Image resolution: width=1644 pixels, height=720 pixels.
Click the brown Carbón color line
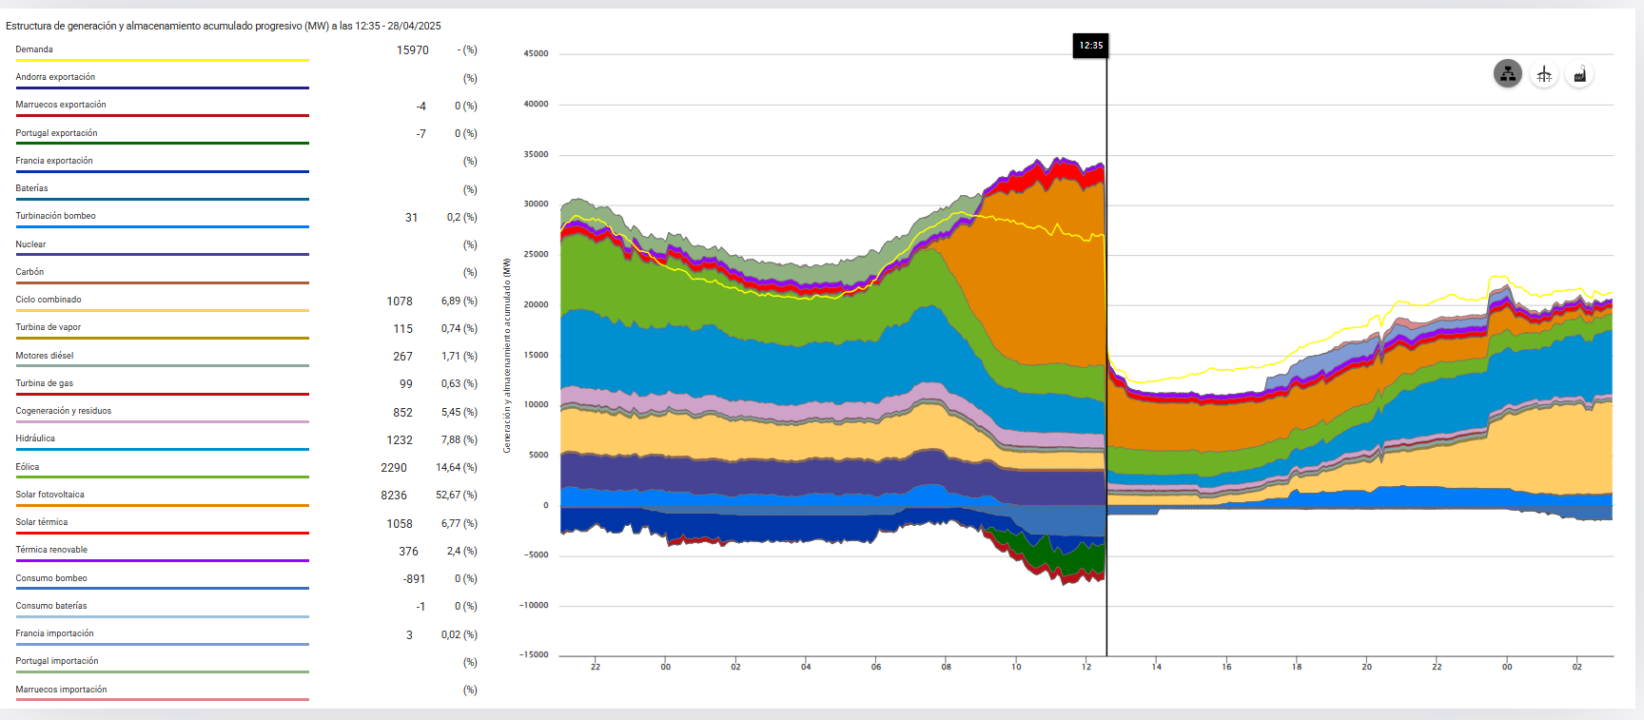tap(162, 282)
